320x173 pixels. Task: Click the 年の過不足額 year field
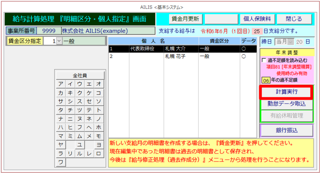pos(266,80)
